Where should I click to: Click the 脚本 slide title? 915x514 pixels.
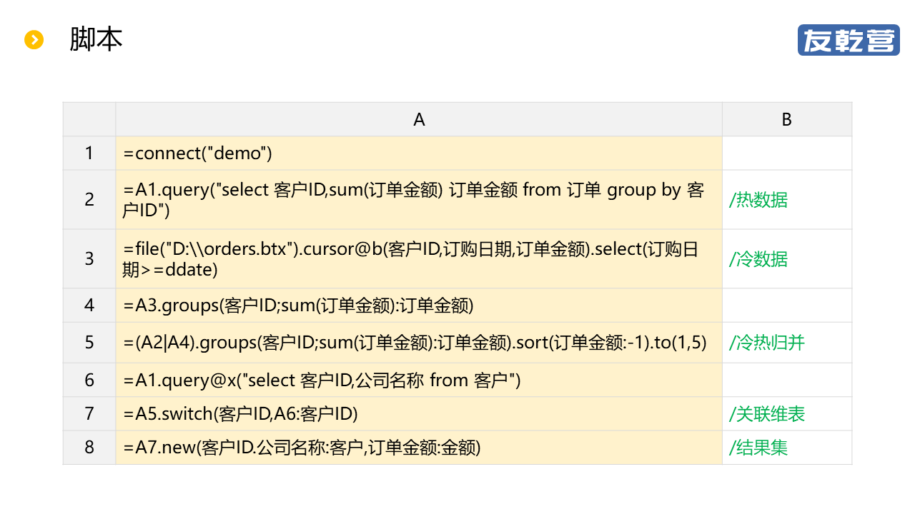pyautogui.click(x=96, y=39)
